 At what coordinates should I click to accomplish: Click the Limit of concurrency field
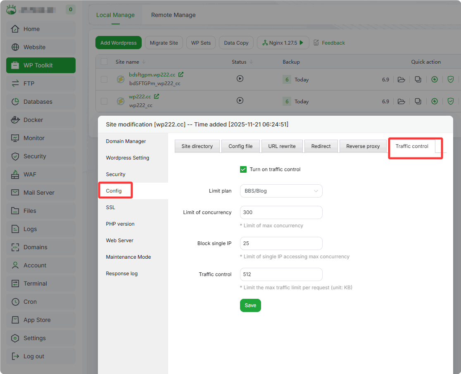(281, 212)
